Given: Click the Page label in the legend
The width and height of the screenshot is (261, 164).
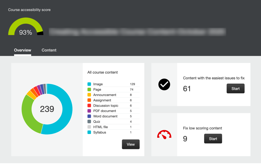Looking at the screenshot, I should click(97, 90).
